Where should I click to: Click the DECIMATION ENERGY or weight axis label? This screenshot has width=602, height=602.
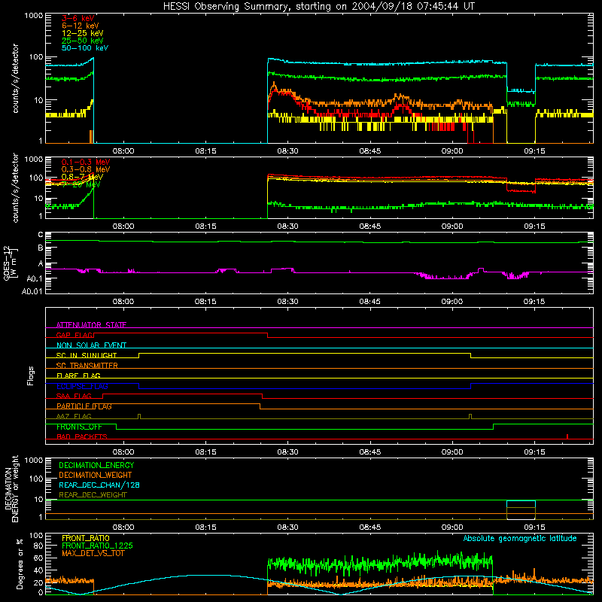[11, 488]
